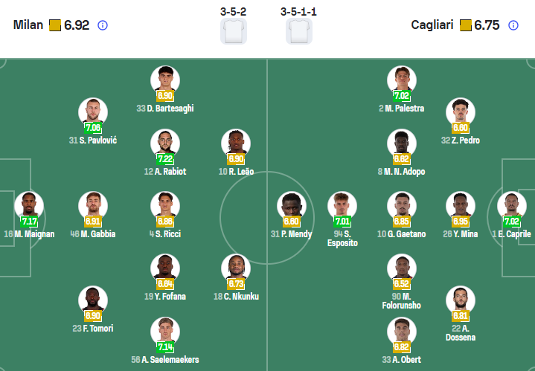Click the info icon next to Milan rating
Screen dimensions: 535x371
103,25
